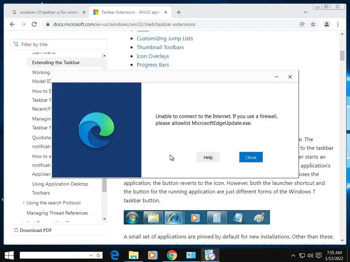Open the Windows Start menu

point(9,255)
